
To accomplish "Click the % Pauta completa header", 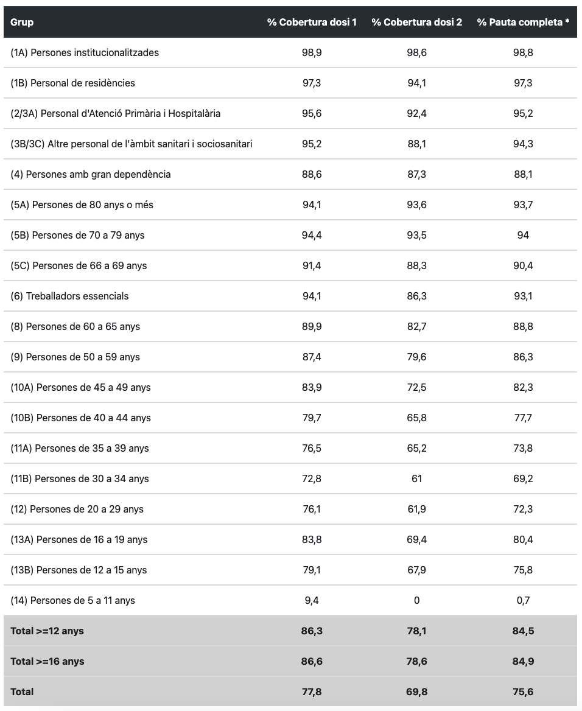I will pyautogui.click(x=523, y=23).
